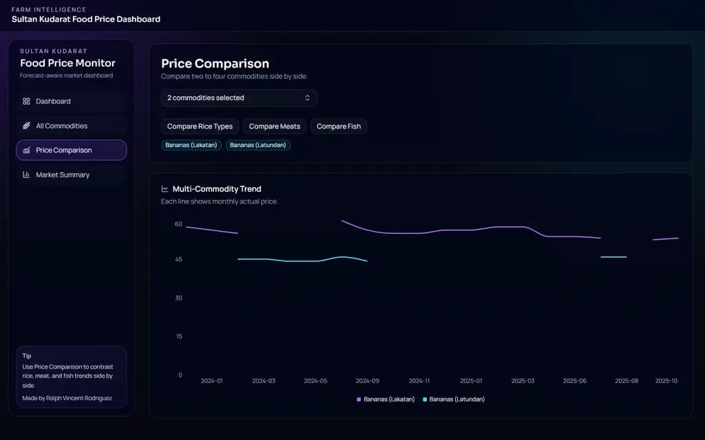705x440 pixels.
Task: Select the Price Comparison nav item
Action: pyautogui.click(x=72, y=150)
